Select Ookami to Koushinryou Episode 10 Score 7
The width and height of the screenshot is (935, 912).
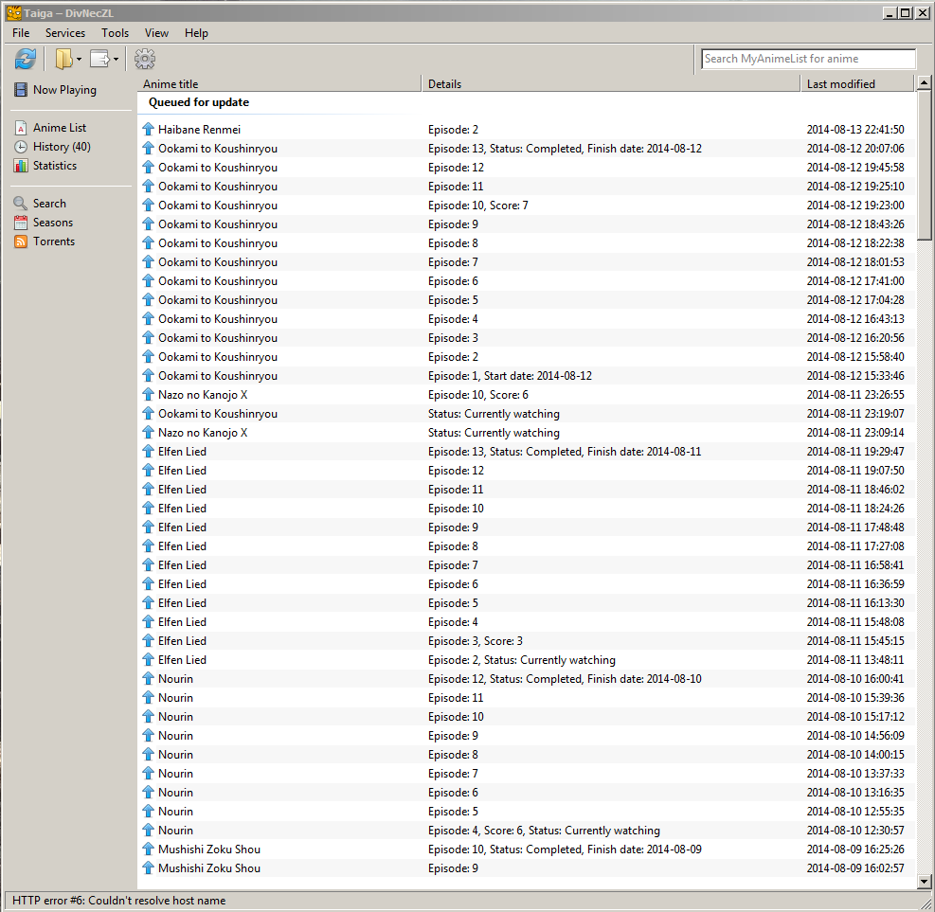point(527,206)
